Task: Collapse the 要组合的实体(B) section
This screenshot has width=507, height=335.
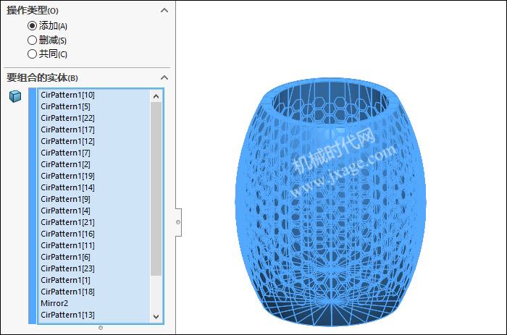Action: tap(164, 77)
